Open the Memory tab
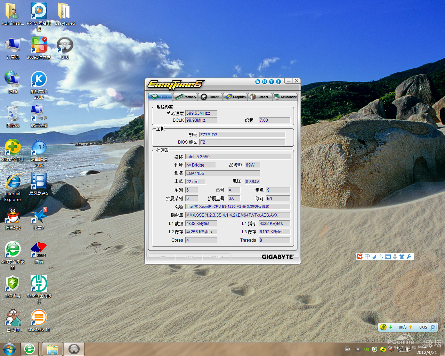This screenshot has width=445, height=356. [x=186, y=97]
